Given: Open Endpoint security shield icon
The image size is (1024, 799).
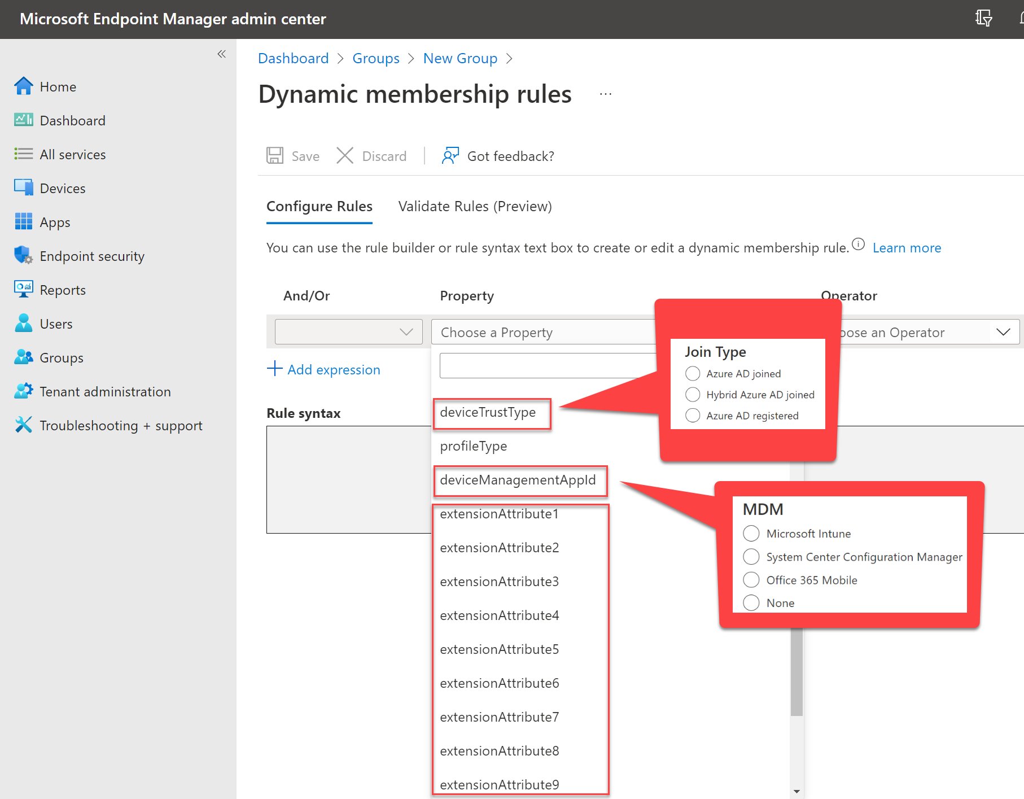Looking at the screenshot, I should [23, 256].
